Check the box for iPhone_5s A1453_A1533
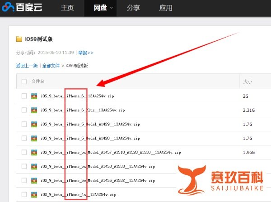Image resolution: width=271 pixels, height=202 pixels. (24, 166)
